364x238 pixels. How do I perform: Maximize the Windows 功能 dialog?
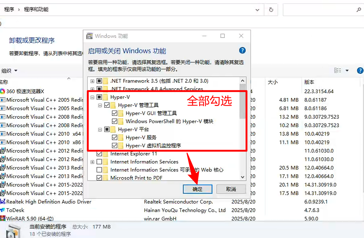[x=222, y=36]
